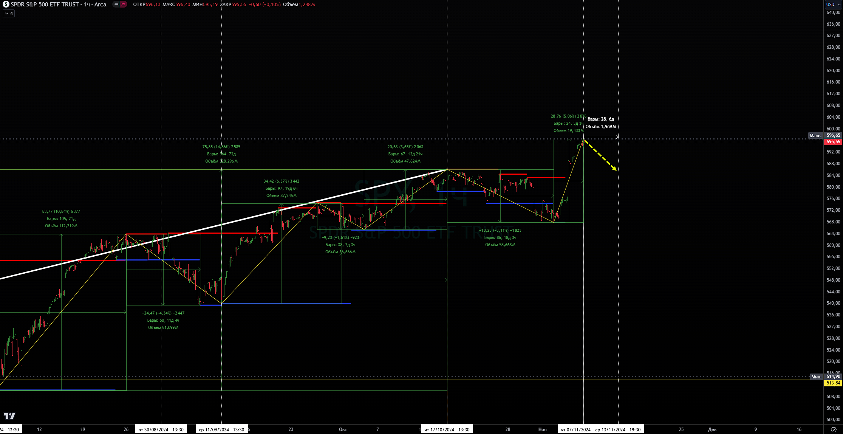Click the text Бары: 67, 13д 21ч

[405, 154]
